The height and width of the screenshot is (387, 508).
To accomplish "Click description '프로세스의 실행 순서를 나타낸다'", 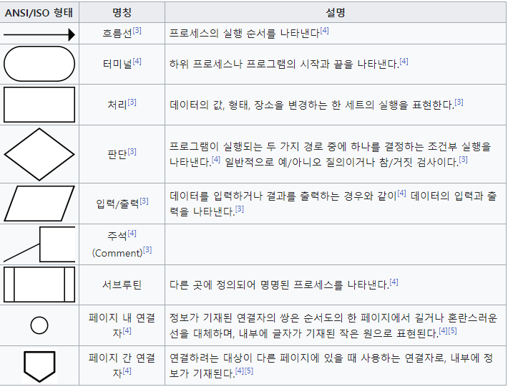I will [245, 33].
